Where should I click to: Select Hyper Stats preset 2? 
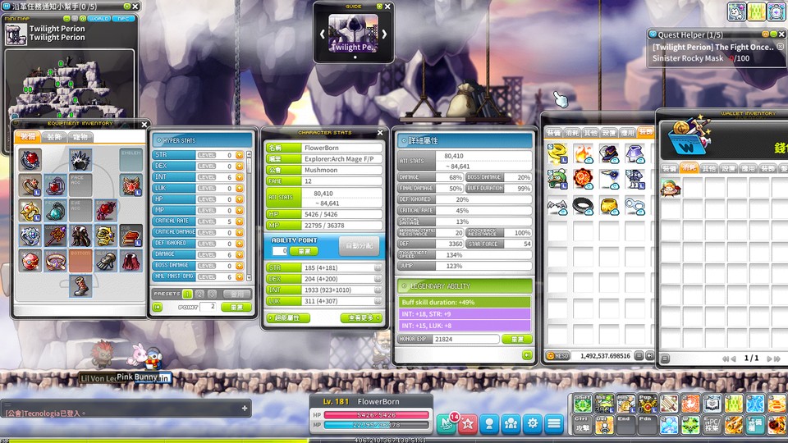point(199,294)
